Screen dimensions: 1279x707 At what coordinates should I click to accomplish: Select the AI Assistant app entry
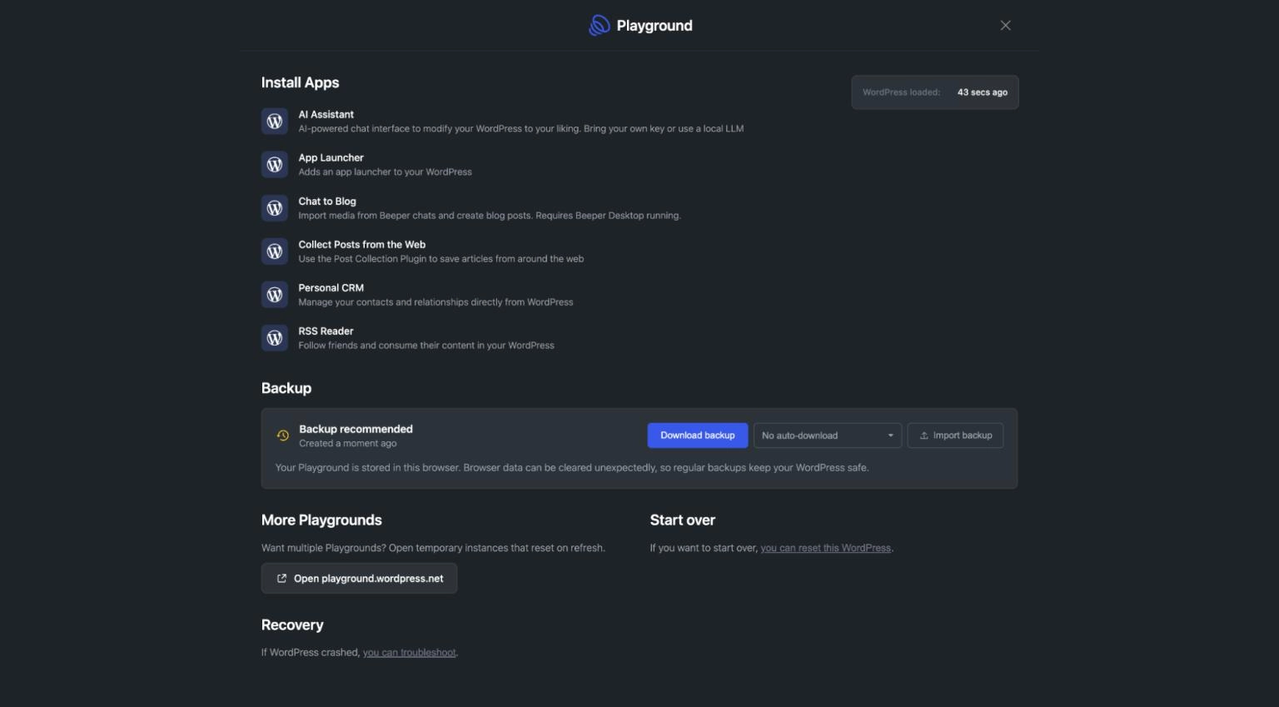click(326, 121)
